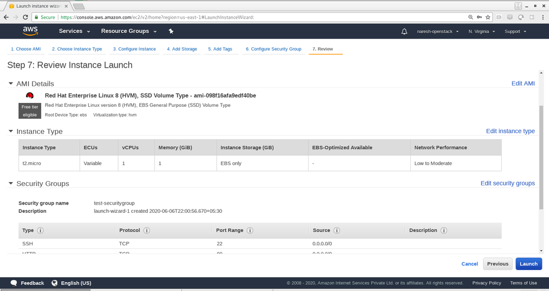This screenshot has height=291, width=549.
Task: Open the Services dropdown menu
Action: click(74, 31)
